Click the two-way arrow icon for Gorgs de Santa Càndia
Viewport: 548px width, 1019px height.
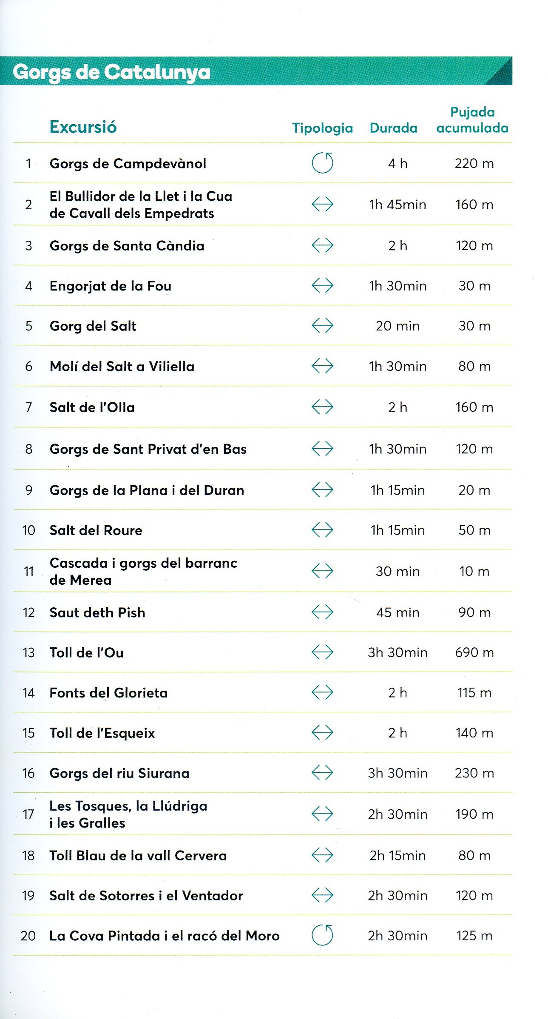322,245
